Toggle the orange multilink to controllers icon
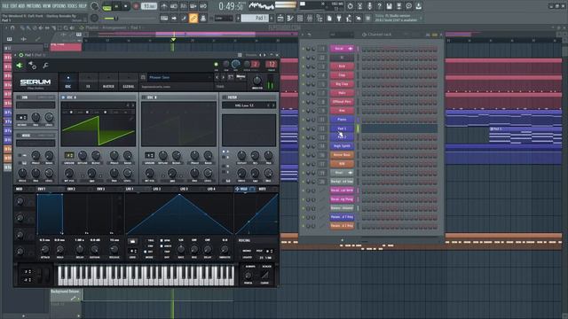568x319 pixels. pyautogui.click(x=193, y=18)
